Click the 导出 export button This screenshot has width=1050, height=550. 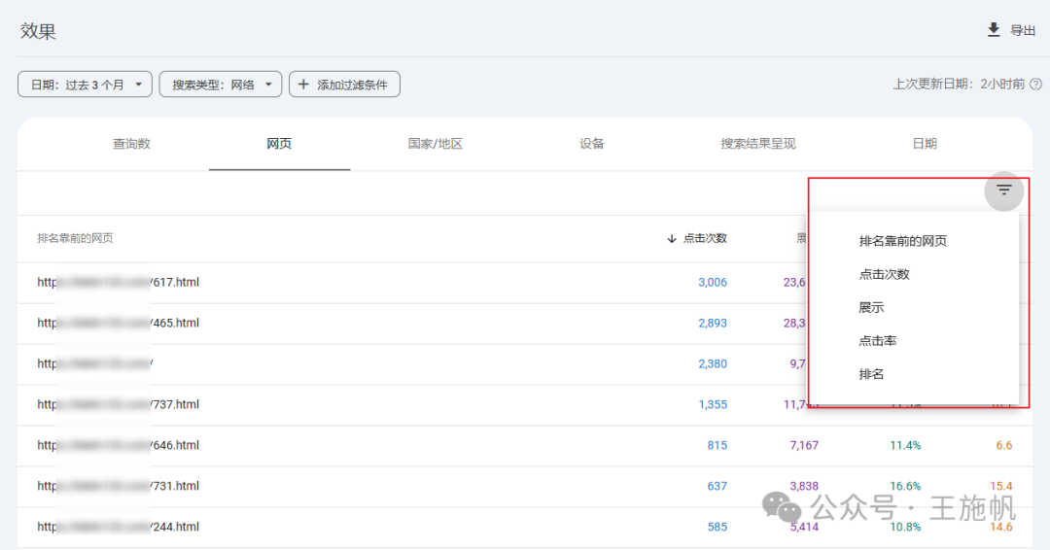[1011, 30]
